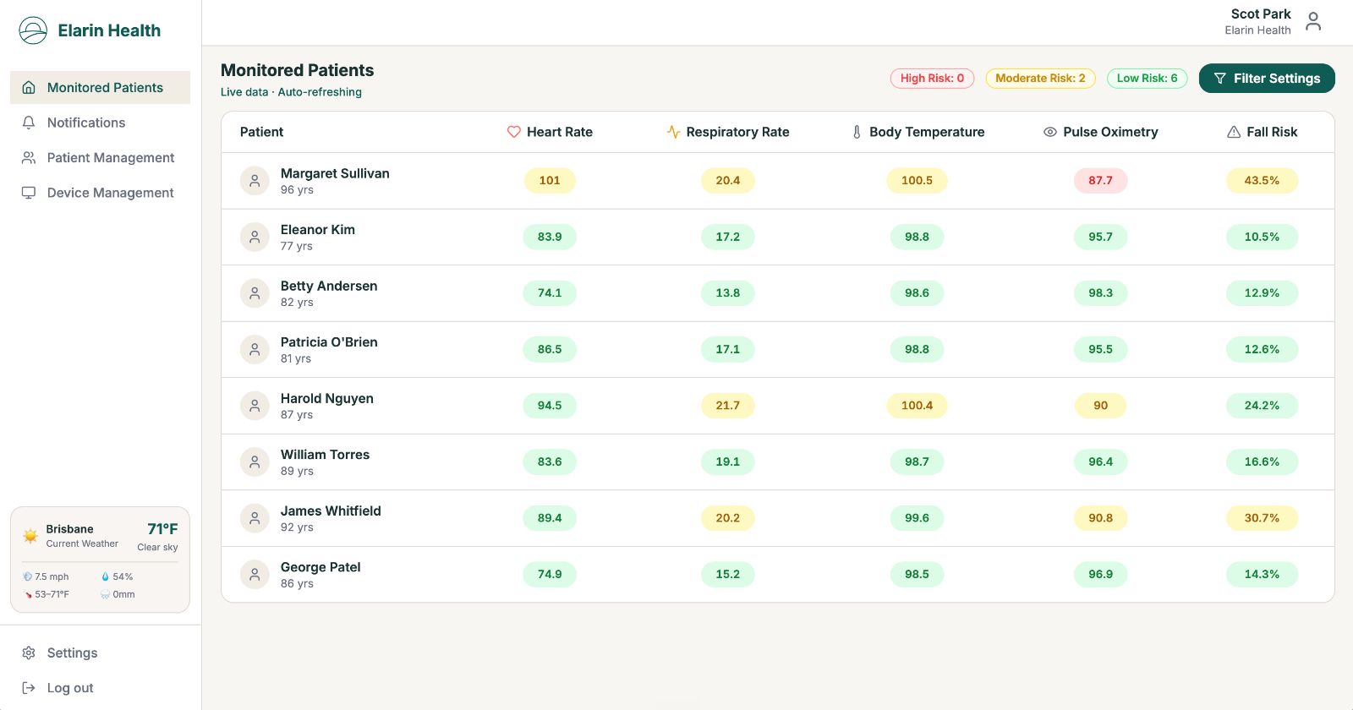Click the home icon beside Monitored Patients

coord(29,88)
